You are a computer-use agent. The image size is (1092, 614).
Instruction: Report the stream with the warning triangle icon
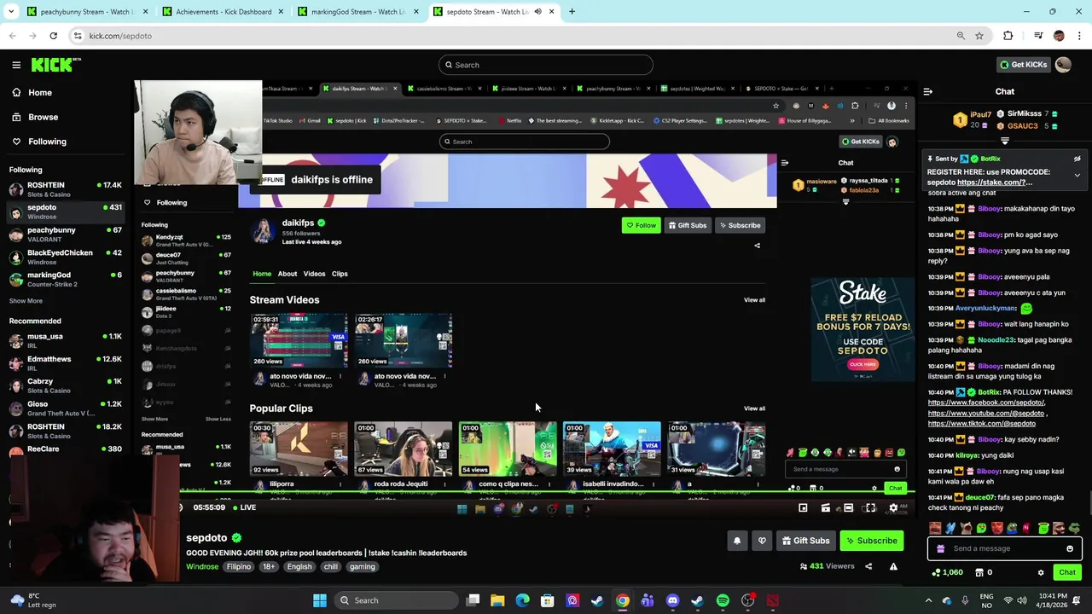pos(893,566)
